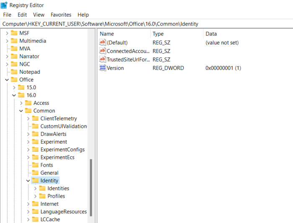Open the Edit menu
Screen dimensions: 293x223
tap(22, 15)
